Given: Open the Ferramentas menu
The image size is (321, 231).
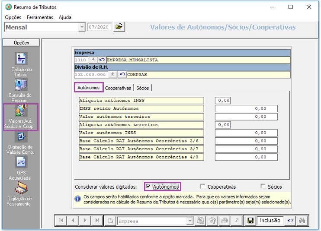Looking at the screenshot, I should click(x=40, y=17).
